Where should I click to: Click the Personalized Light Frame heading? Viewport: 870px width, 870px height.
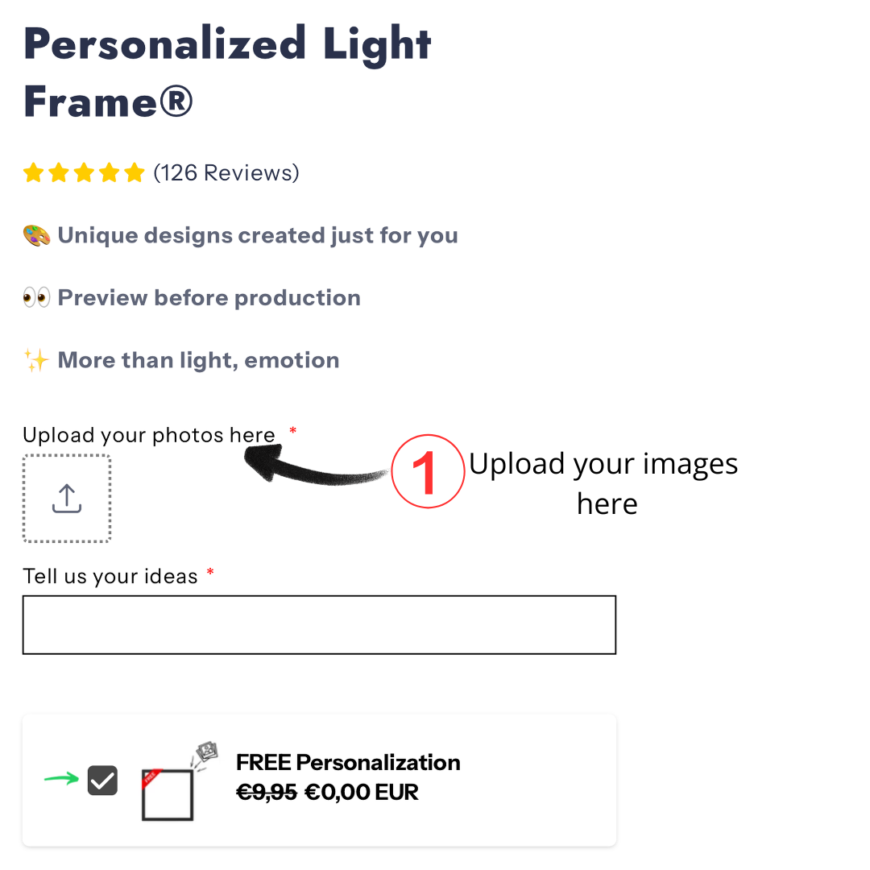click(227, 72)
